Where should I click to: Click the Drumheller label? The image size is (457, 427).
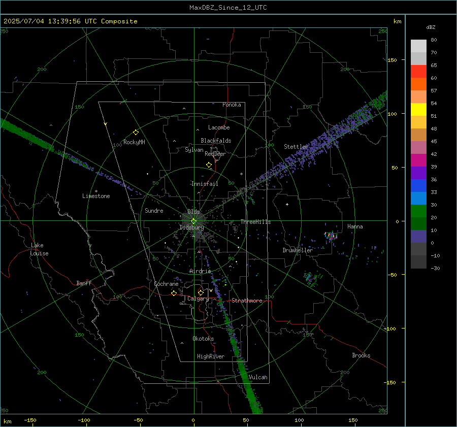pyautogui.click(x=298, y=250)
